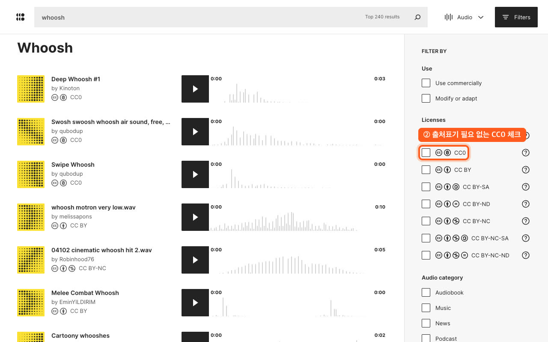The width and height of the screenshot is (548, 342).
Task: Open whoosh motron very low.wav link
Action: 93,207
